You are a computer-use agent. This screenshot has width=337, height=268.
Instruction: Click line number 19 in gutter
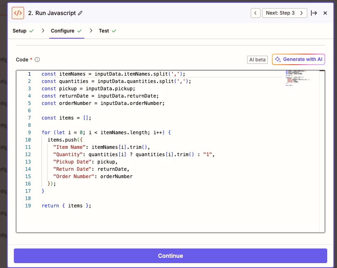click(x=28, y=205)
